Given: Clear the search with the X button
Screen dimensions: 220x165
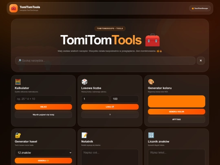Looking at the screenshot, I should tap(201, 61).
